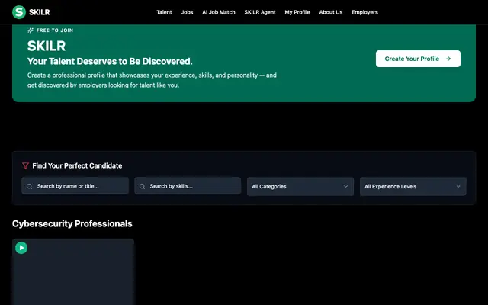Image resolution: width=488 pixels, height=305 pixels.
Task: Open the Talent menu item
Action: click(164, 12)
